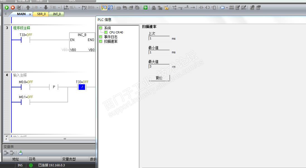Click the upload (上传) arrow icon
Image resolution: width=306 pixels, height=168 pixels.
click(x=28, y=8)
